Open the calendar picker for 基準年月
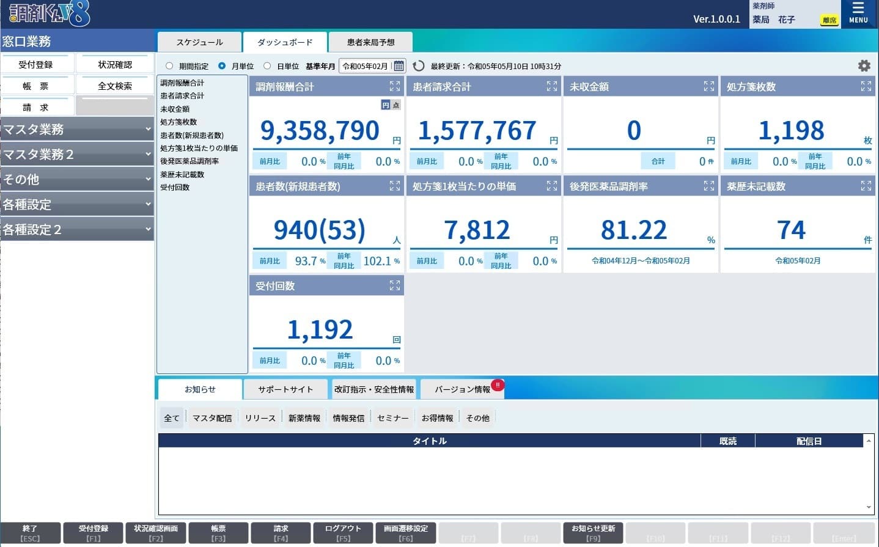Image resolution: width=879 pixels, height=547 pixels. pos(399,66)
